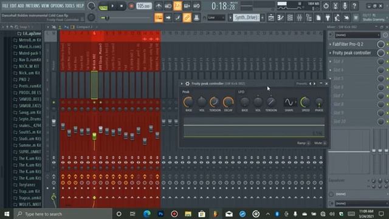Toggle the Mute switch in peak controller

[x=325, y=143]
